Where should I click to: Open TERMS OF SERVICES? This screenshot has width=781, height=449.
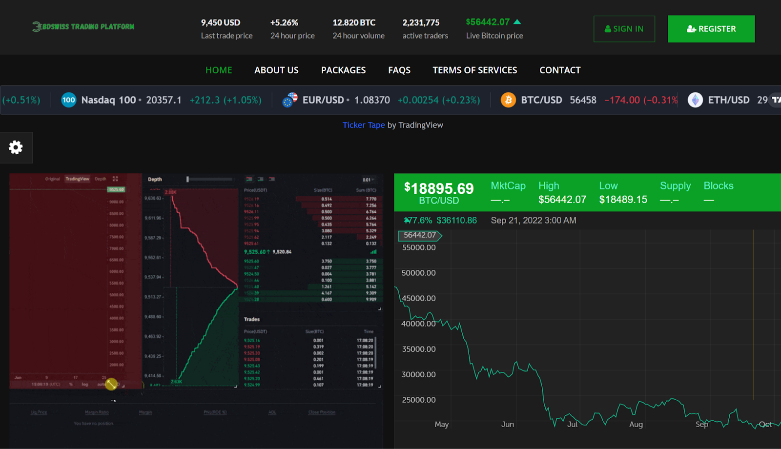474,70
